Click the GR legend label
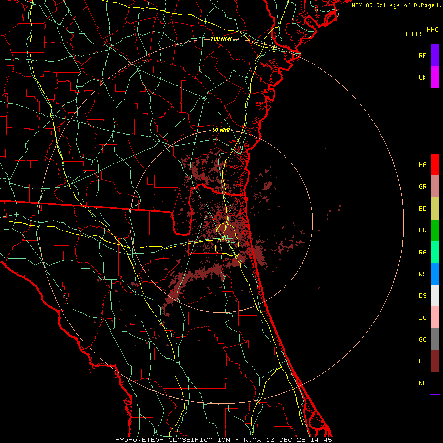 tap(422, 187)
